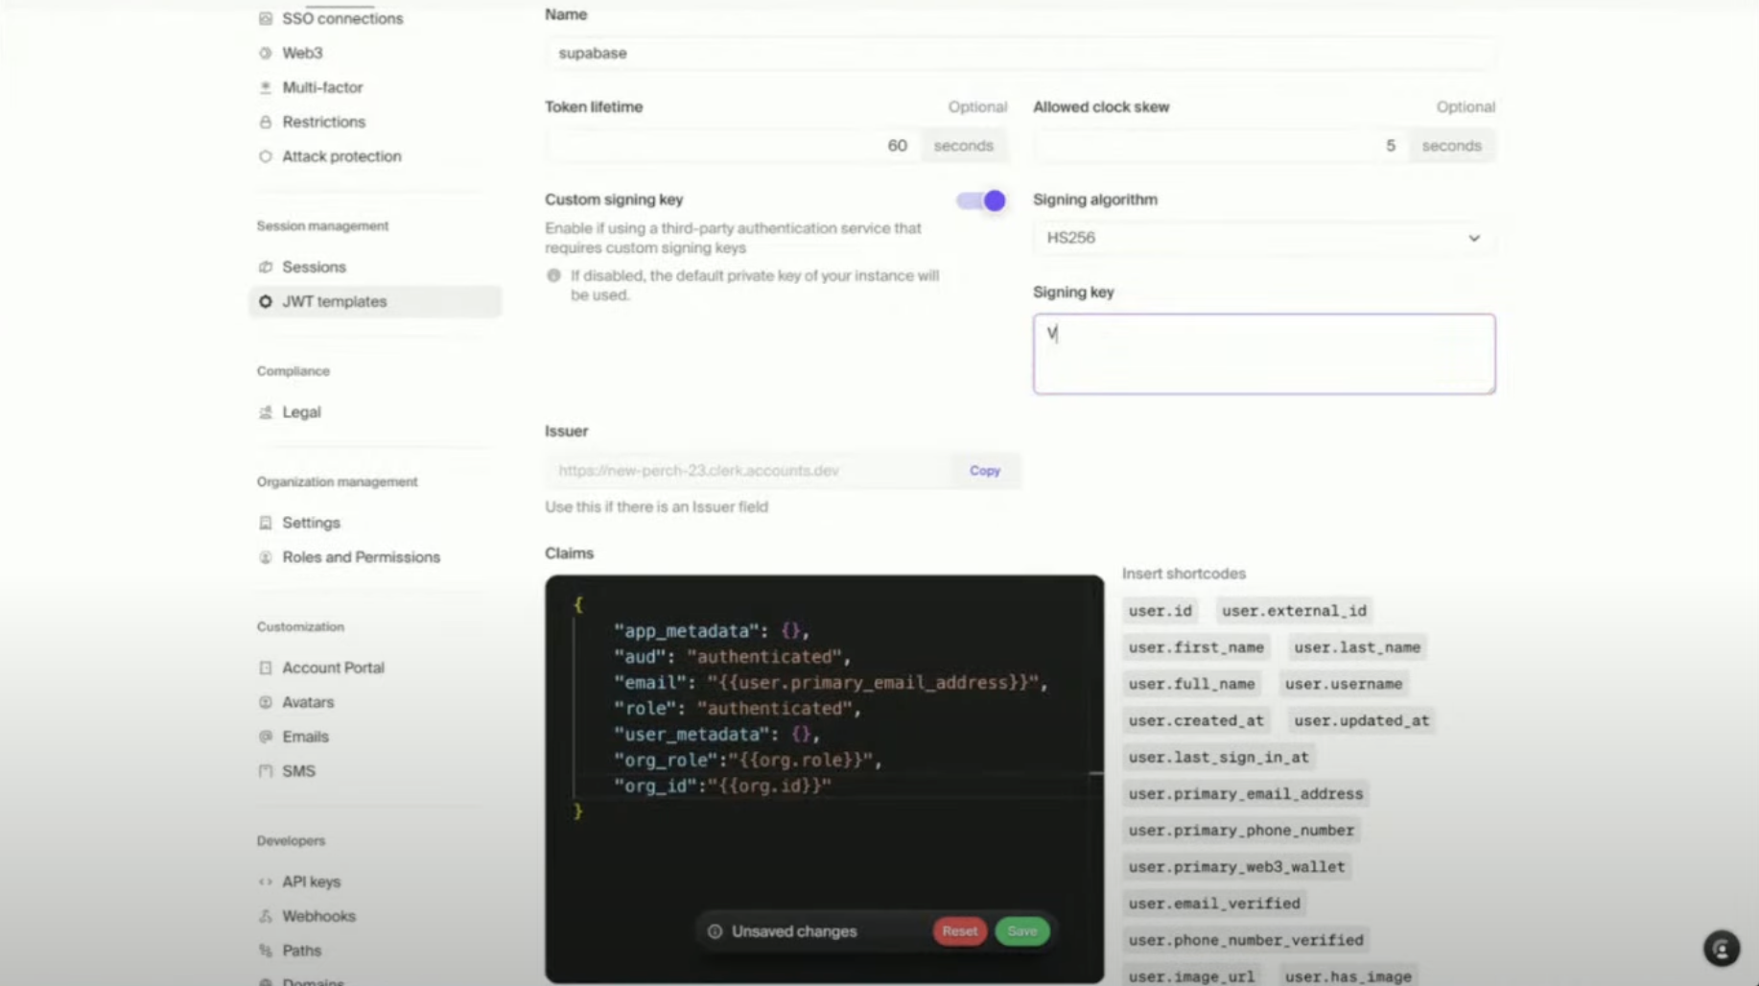Image resolution: width=1759 pixels, height=986 pixels.
Task: Click the Webhooks icon in Developers section
Action: pyautogui.click(x=266, y=916)
